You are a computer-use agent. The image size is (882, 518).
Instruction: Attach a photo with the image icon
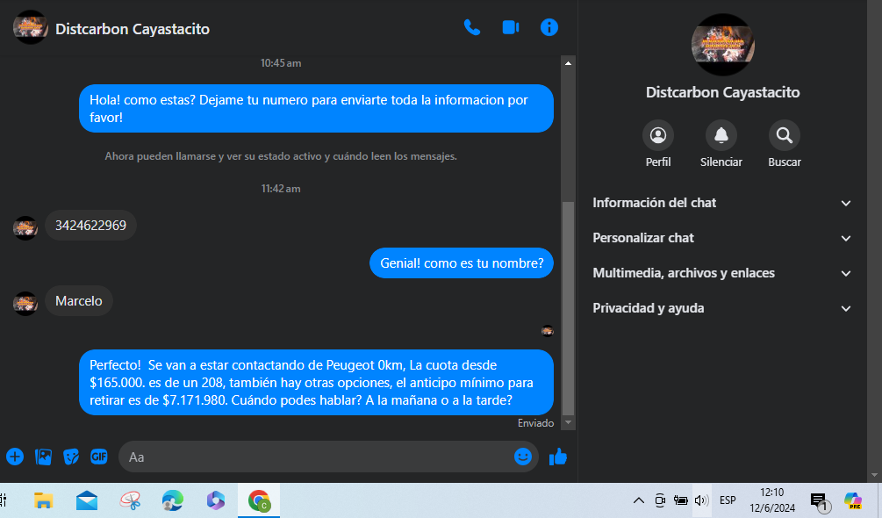(43, 457)
